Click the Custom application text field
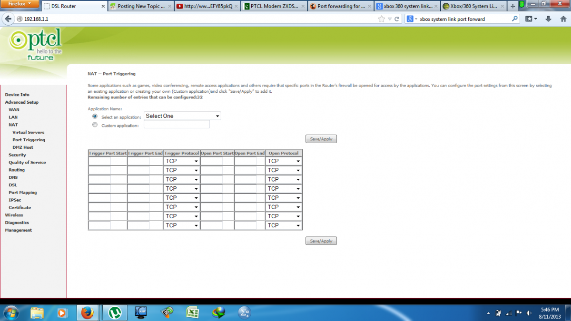Viewport: 571px width, 321px height. [x=177, y=125]
